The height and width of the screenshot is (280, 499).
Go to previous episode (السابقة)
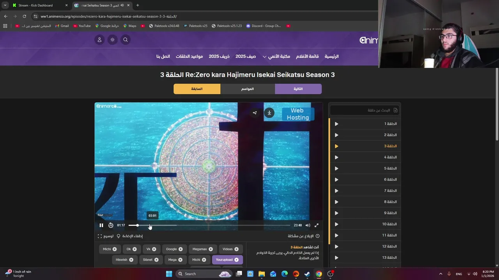coord(197,89)
